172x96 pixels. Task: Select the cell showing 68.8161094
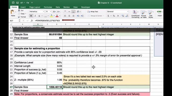tap(55, 34)
